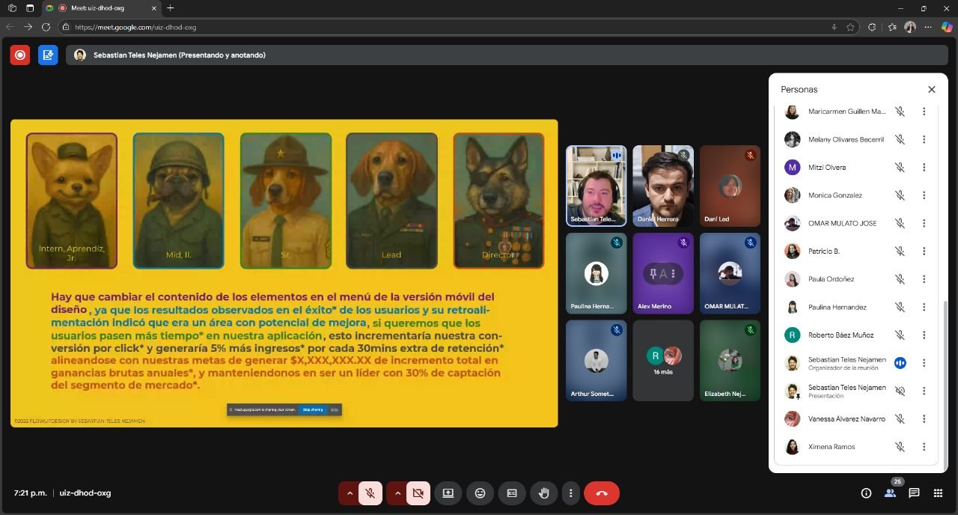Click the red recording indicator icon
The height and width of the screenshot is (515, 958).
pos(20,55)
